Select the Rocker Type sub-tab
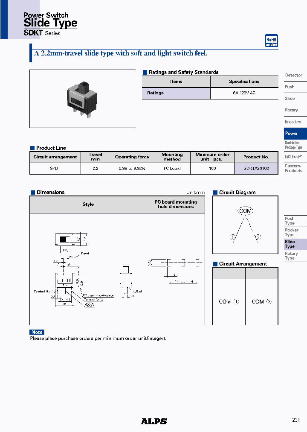This screenshot has height=432, width=307. click(x=292, y=232)
